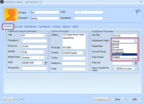Click the Forename 1 field
This screenshot has width=144, height=104.
click(x=45, y=18)
